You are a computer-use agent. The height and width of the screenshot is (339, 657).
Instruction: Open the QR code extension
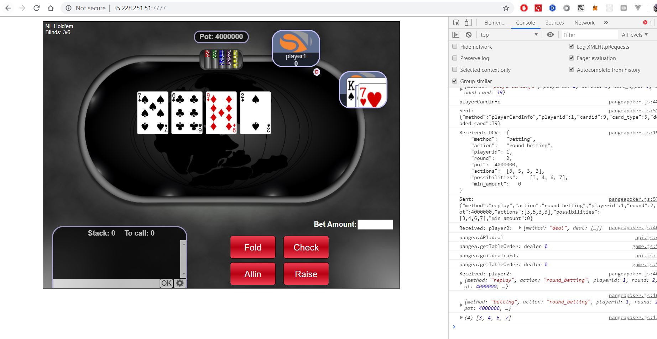pos(581,8)
